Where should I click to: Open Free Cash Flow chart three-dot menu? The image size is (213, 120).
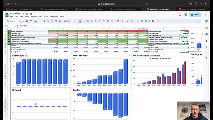point(129,55)
